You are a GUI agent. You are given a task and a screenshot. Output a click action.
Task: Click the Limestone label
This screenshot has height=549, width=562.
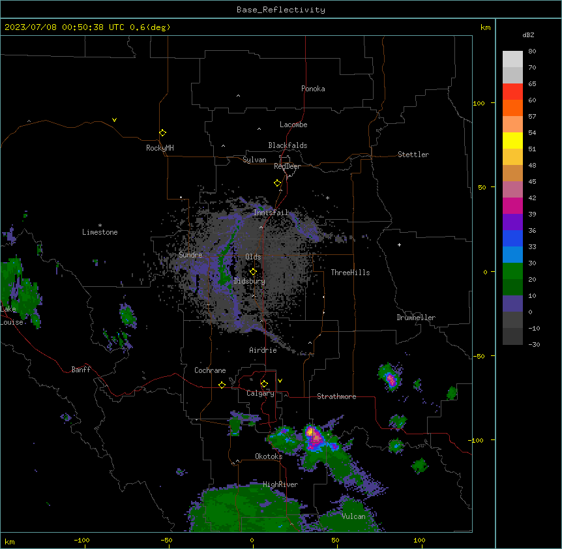100,232
